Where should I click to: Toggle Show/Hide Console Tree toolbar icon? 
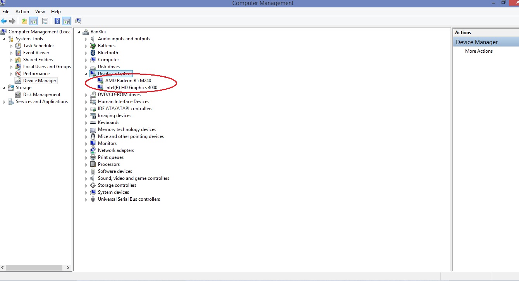[x=34, y=21]
